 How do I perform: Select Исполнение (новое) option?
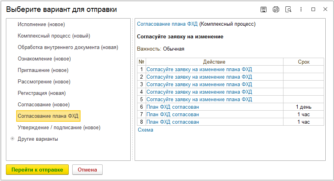41,24
